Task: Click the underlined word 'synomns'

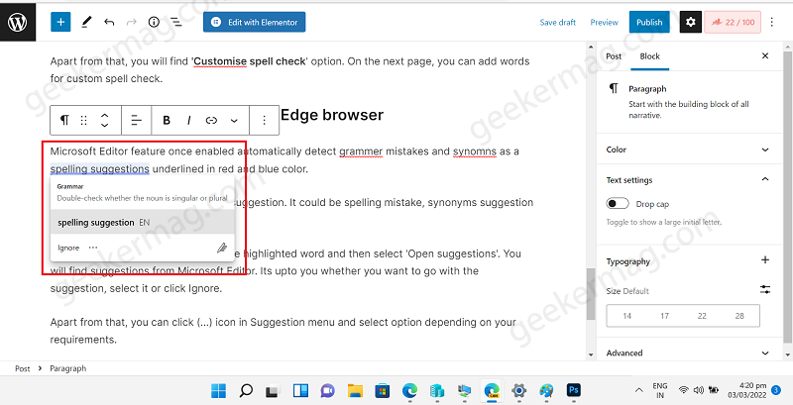Action: click(475, 151)
